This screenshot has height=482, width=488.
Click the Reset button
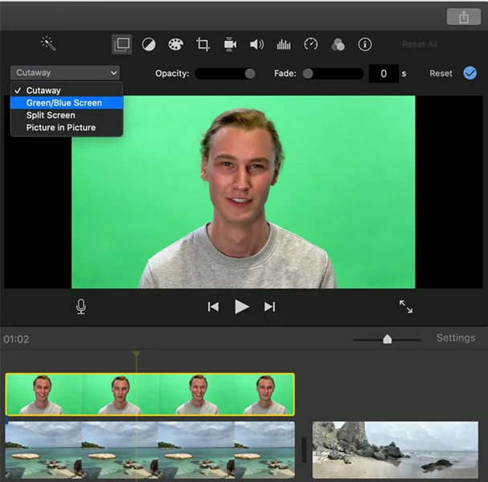point(441,73)
